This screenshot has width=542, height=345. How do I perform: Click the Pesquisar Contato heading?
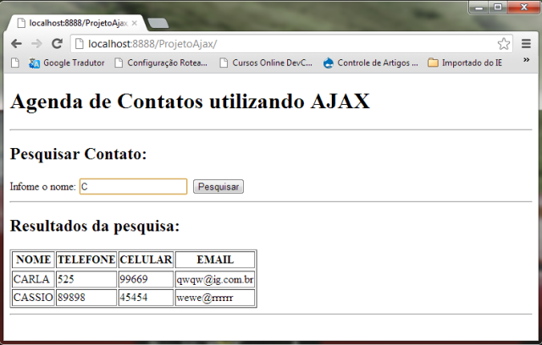(79, 154)
